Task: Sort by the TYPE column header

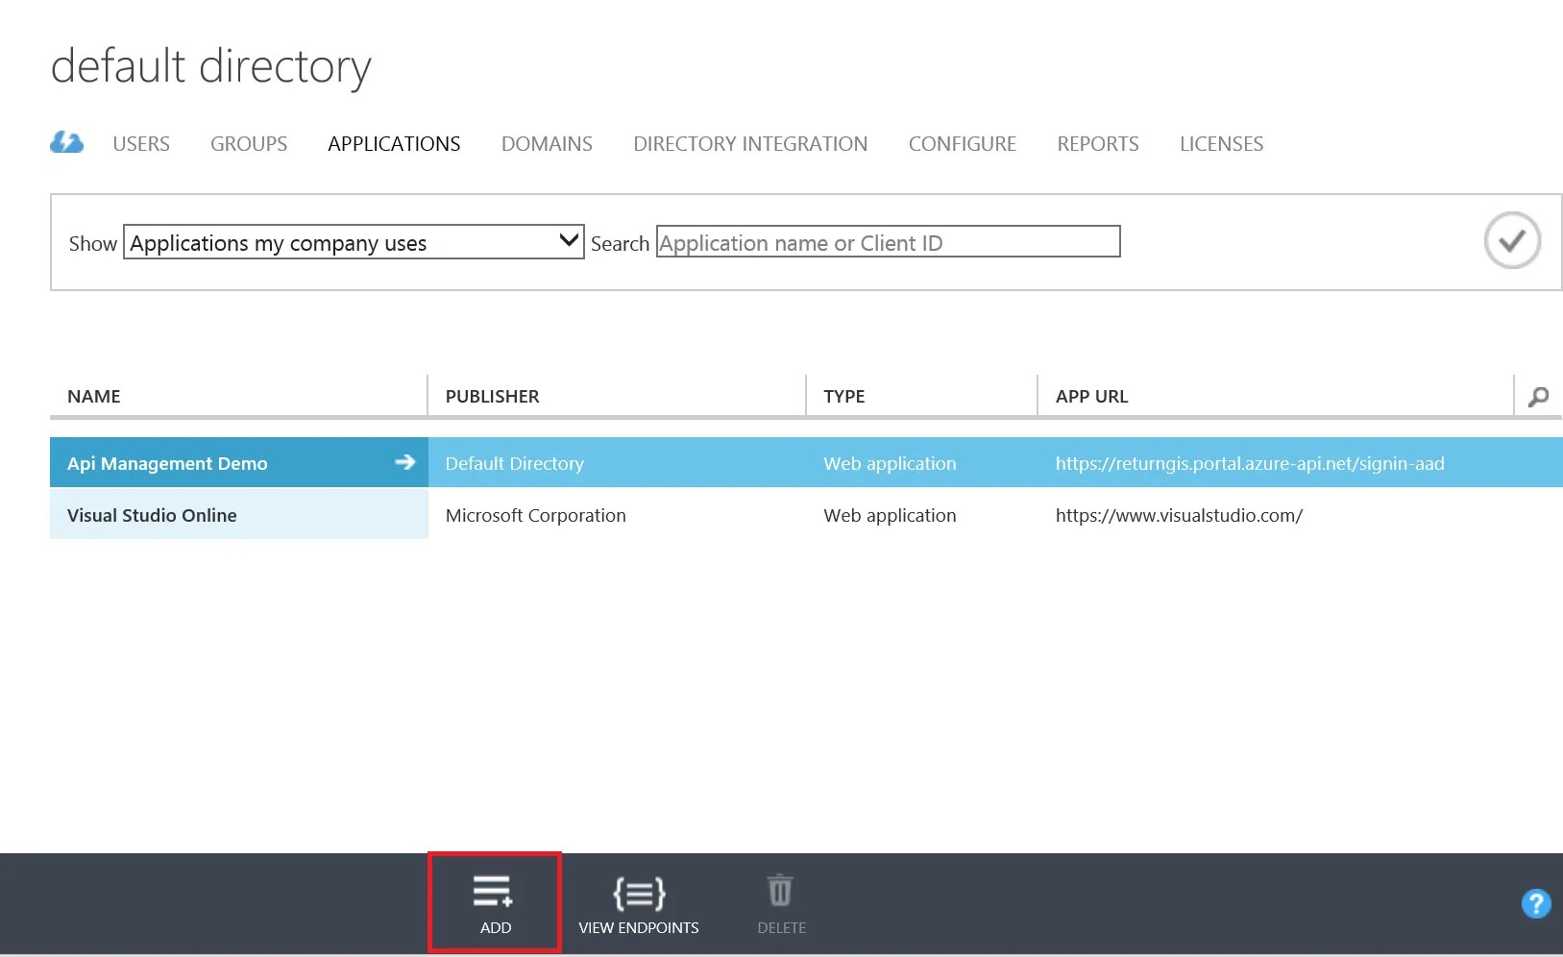Action: pos(844,397)
